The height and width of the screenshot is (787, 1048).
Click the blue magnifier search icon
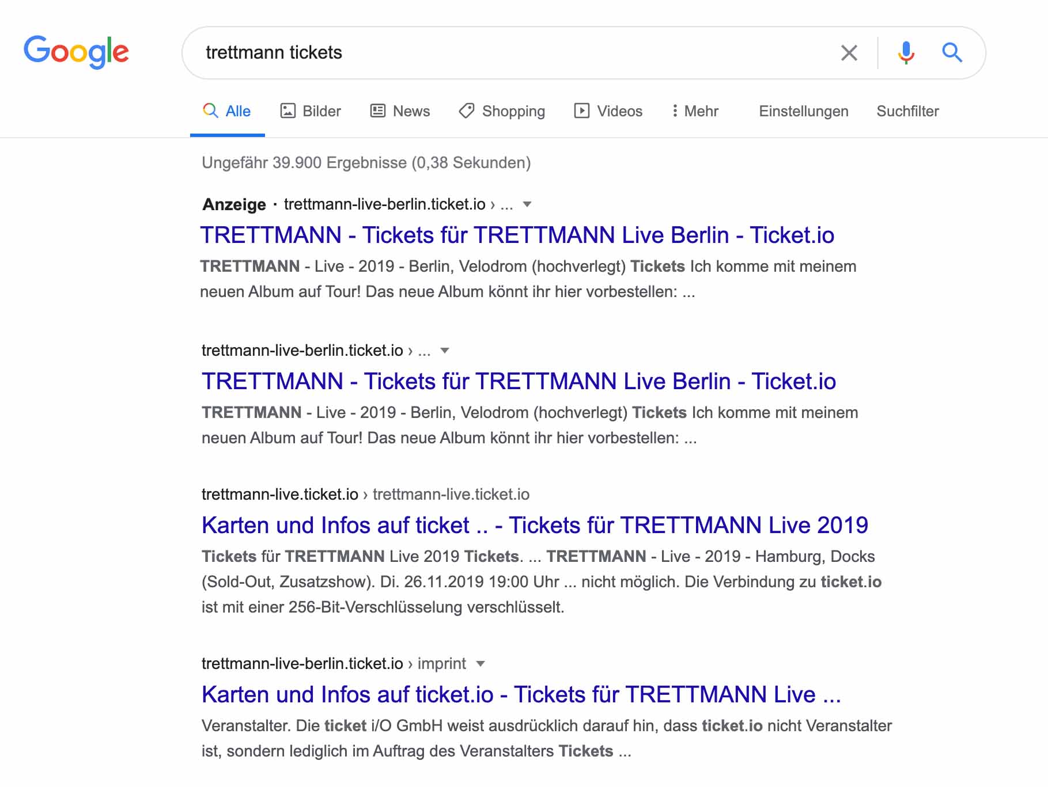click(x=952, y=52)
